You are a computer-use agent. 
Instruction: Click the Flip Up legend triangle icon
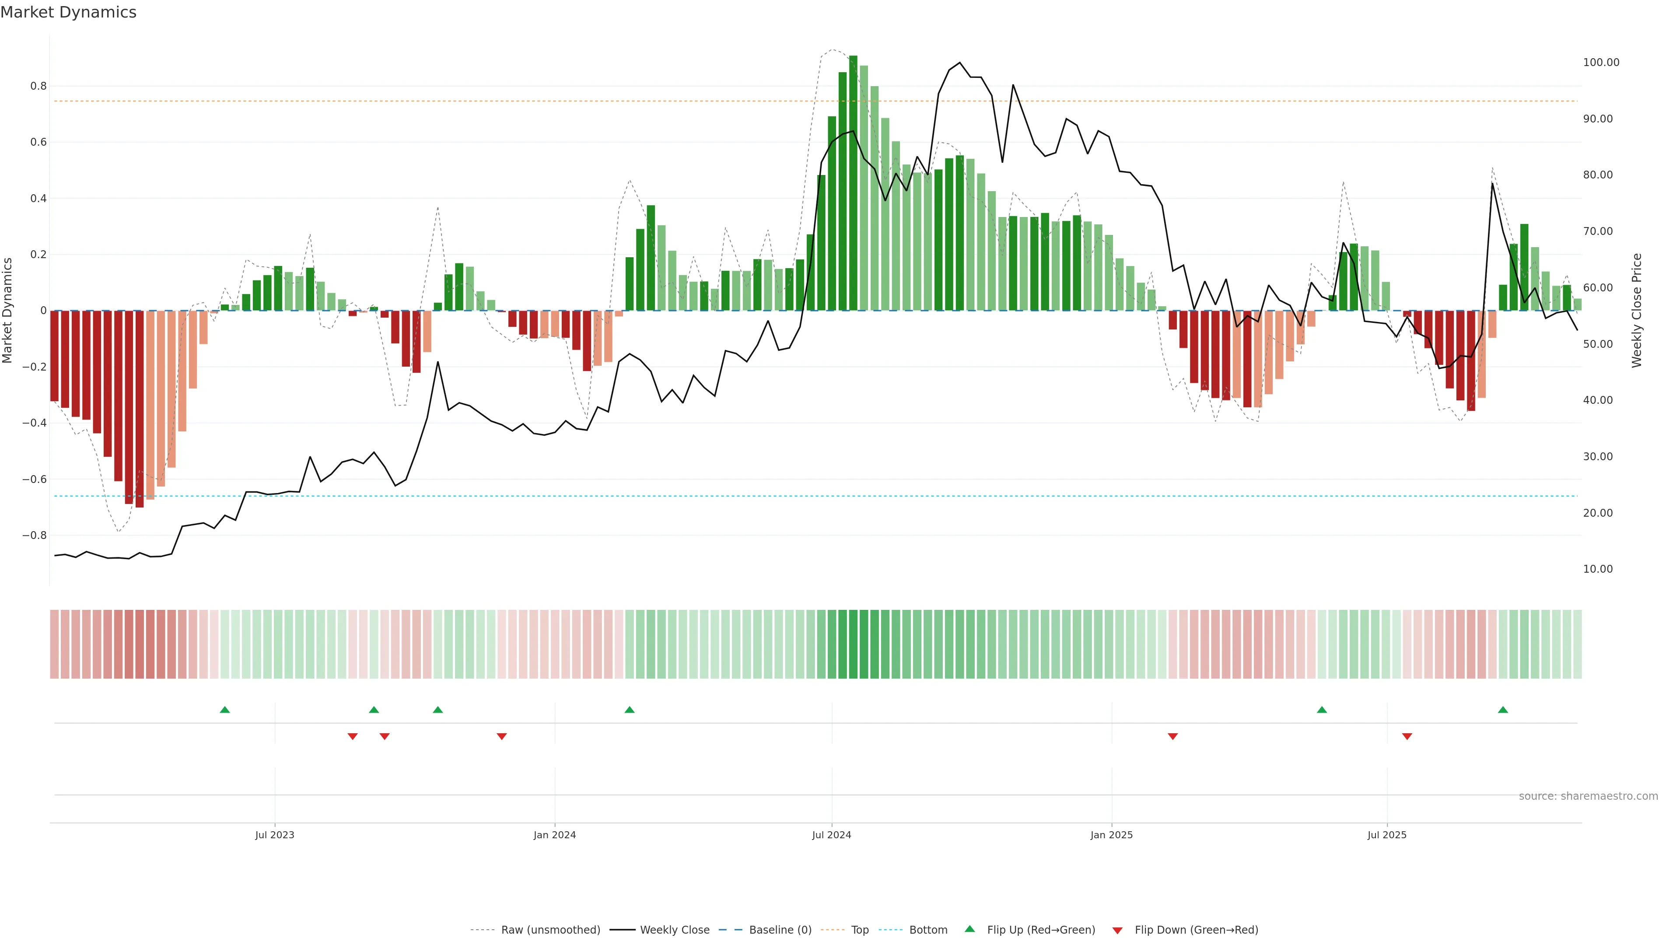[970, 929]
